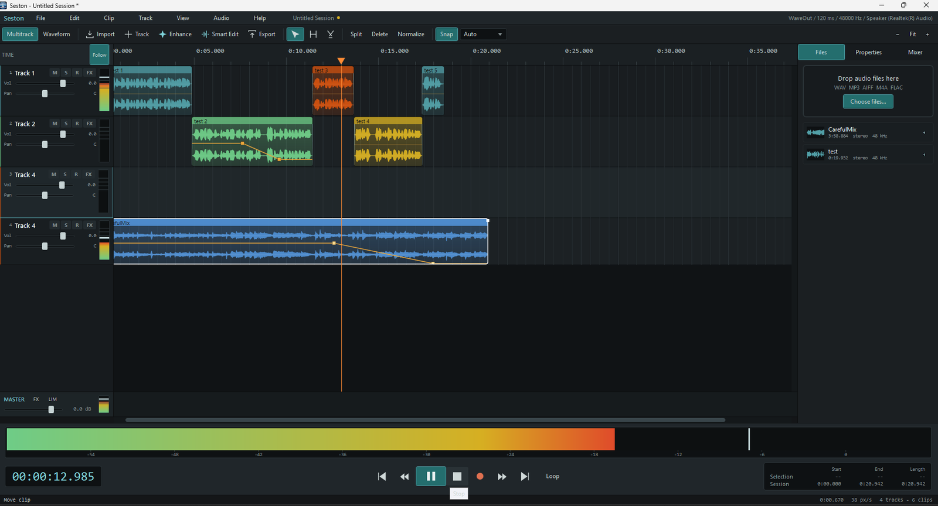938x506 pixels.
Task: Click the playhead marker on the ruler
Action: click(x=341, y=60)
